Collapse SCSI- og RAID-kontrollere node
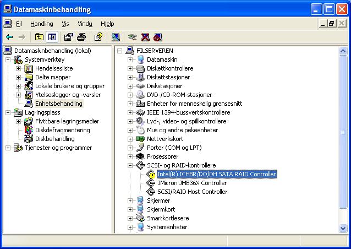 tap(130, 165)
